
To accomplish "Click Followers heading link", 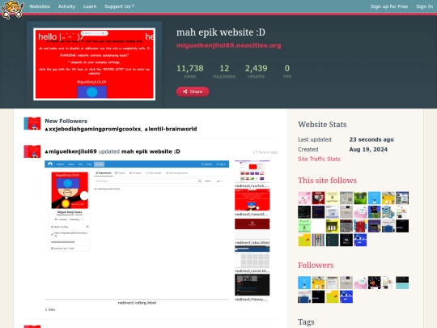I will [316, 266].
